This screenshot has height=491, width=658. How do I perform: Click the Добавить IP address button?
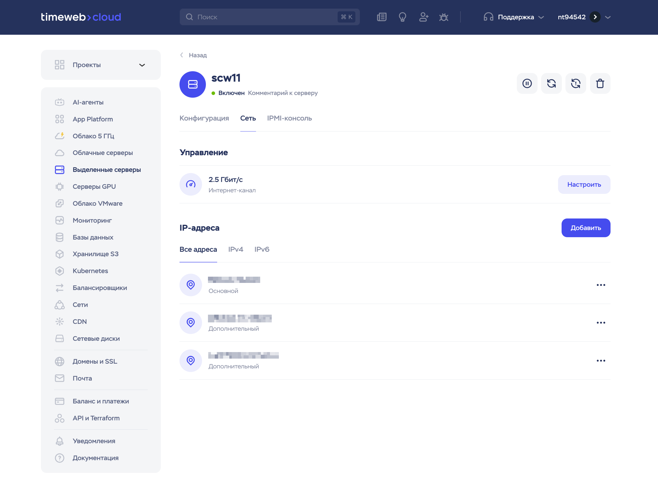coord(586,228)
